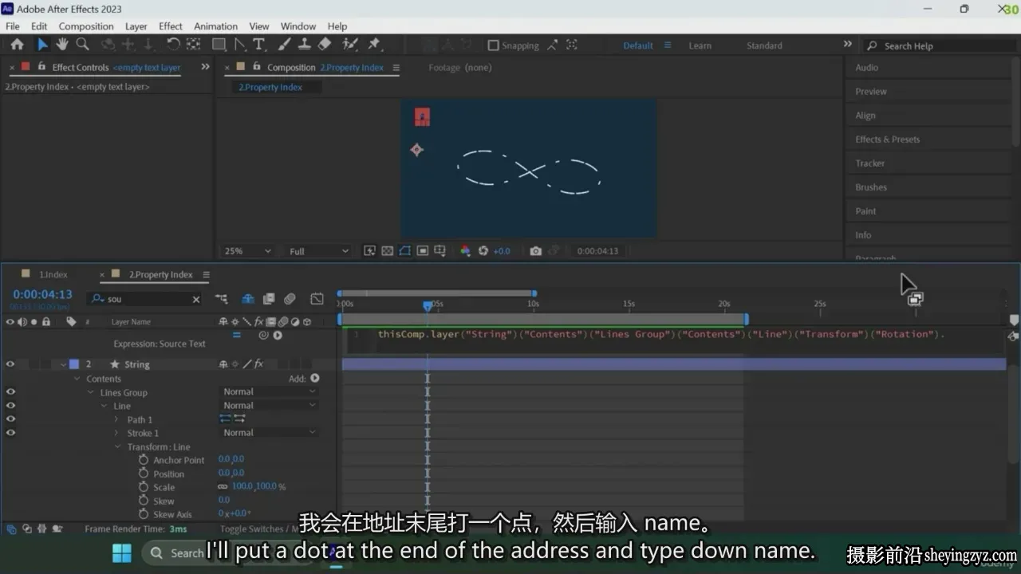This screenshot has width=1021, height=574.
Task: Toggle the Motion Blur timeline switch
Action: pos(290,299)
